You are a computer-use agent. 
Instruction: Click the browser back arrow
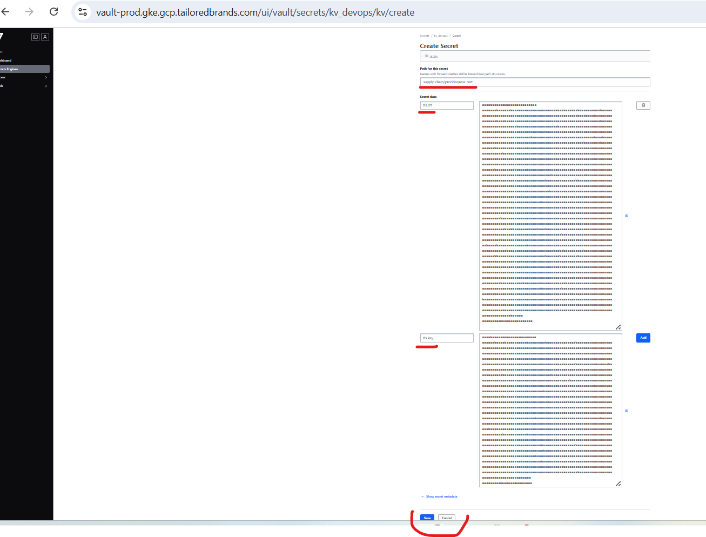point(5,11)
